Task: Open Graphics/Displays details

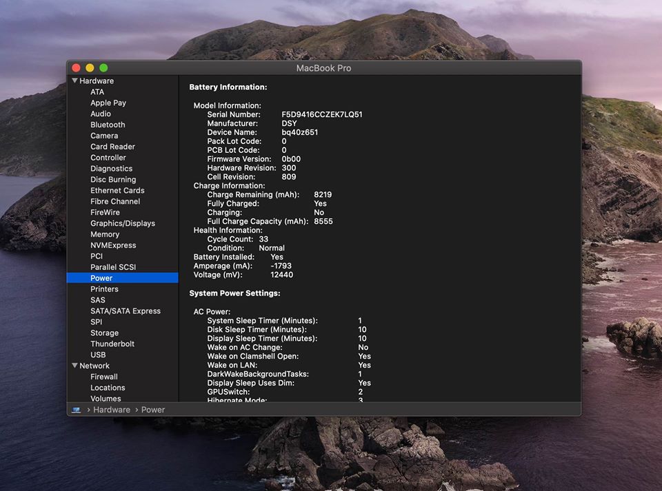Action: (x=123, y=223)
